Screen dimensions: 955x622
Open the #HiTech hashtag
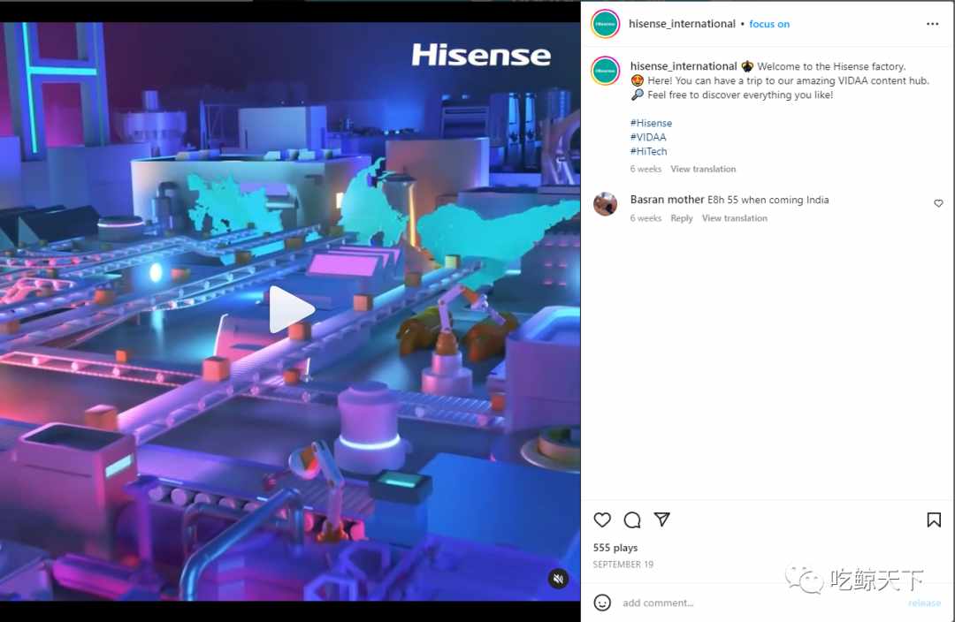click(x=649, y=151)
